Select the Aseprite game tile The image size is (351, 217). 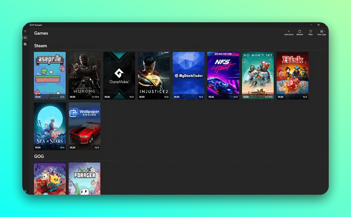[x=50, y=75]
